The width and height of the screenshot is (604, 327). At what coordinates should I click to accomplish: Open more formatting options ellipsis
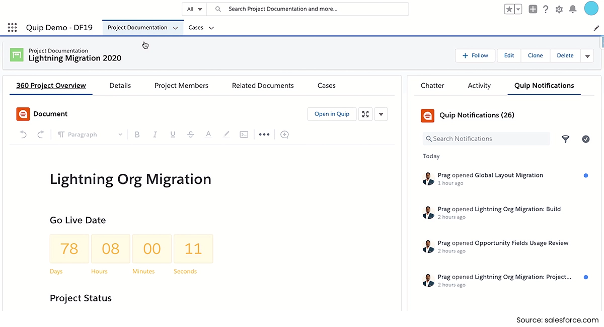[264, 135]
